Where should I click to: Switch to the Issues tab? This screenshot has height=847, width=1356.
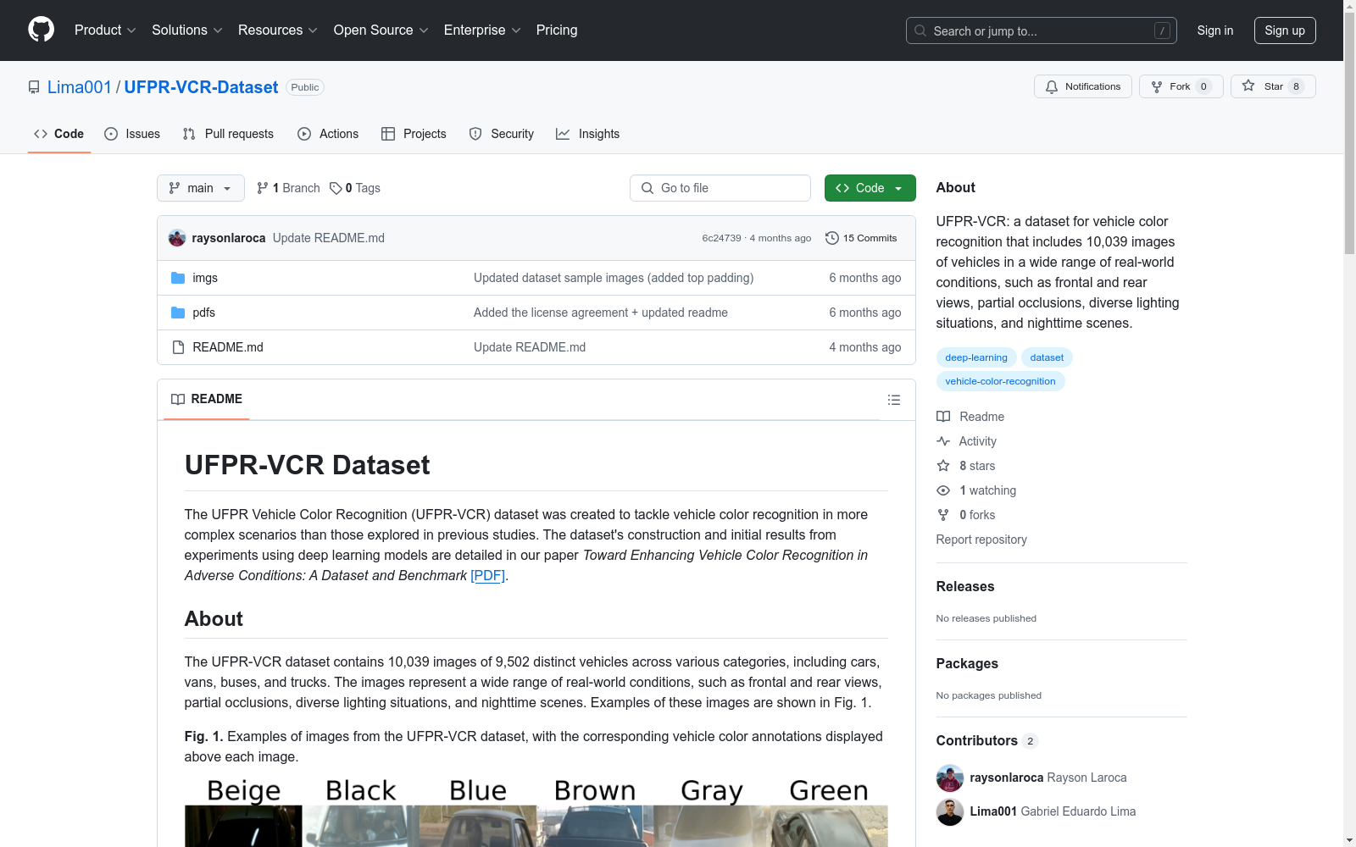pyautogui.click(x=132, y=134)
